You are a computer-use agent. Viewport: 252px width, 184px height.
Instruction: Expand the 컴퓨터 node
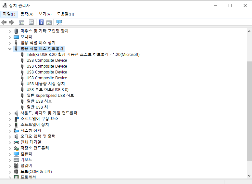click(x=10, y=154)
